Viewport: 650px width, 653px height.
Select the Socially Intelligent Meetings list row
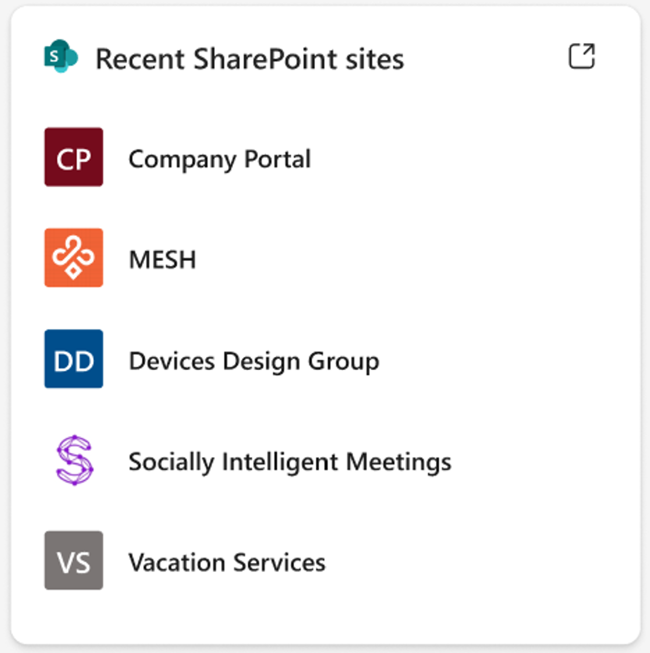tap(290, 461)
